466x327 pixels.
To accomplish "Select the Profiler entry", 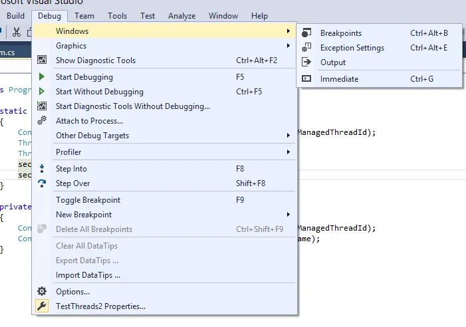I will [164, 152].
